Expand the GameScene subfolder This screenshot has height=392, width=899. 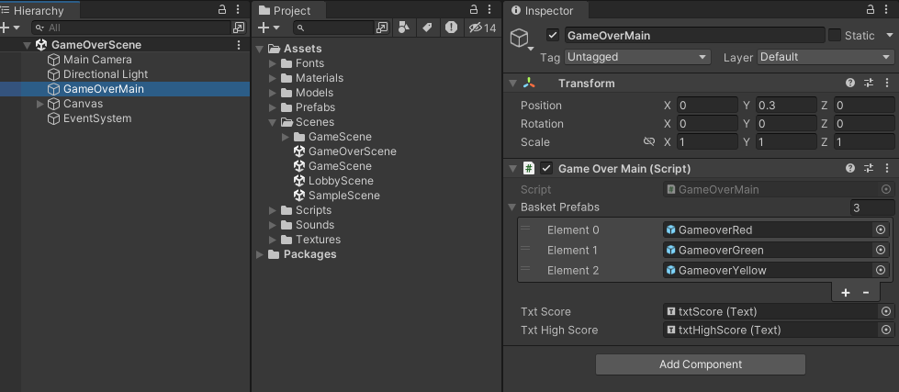286,137
